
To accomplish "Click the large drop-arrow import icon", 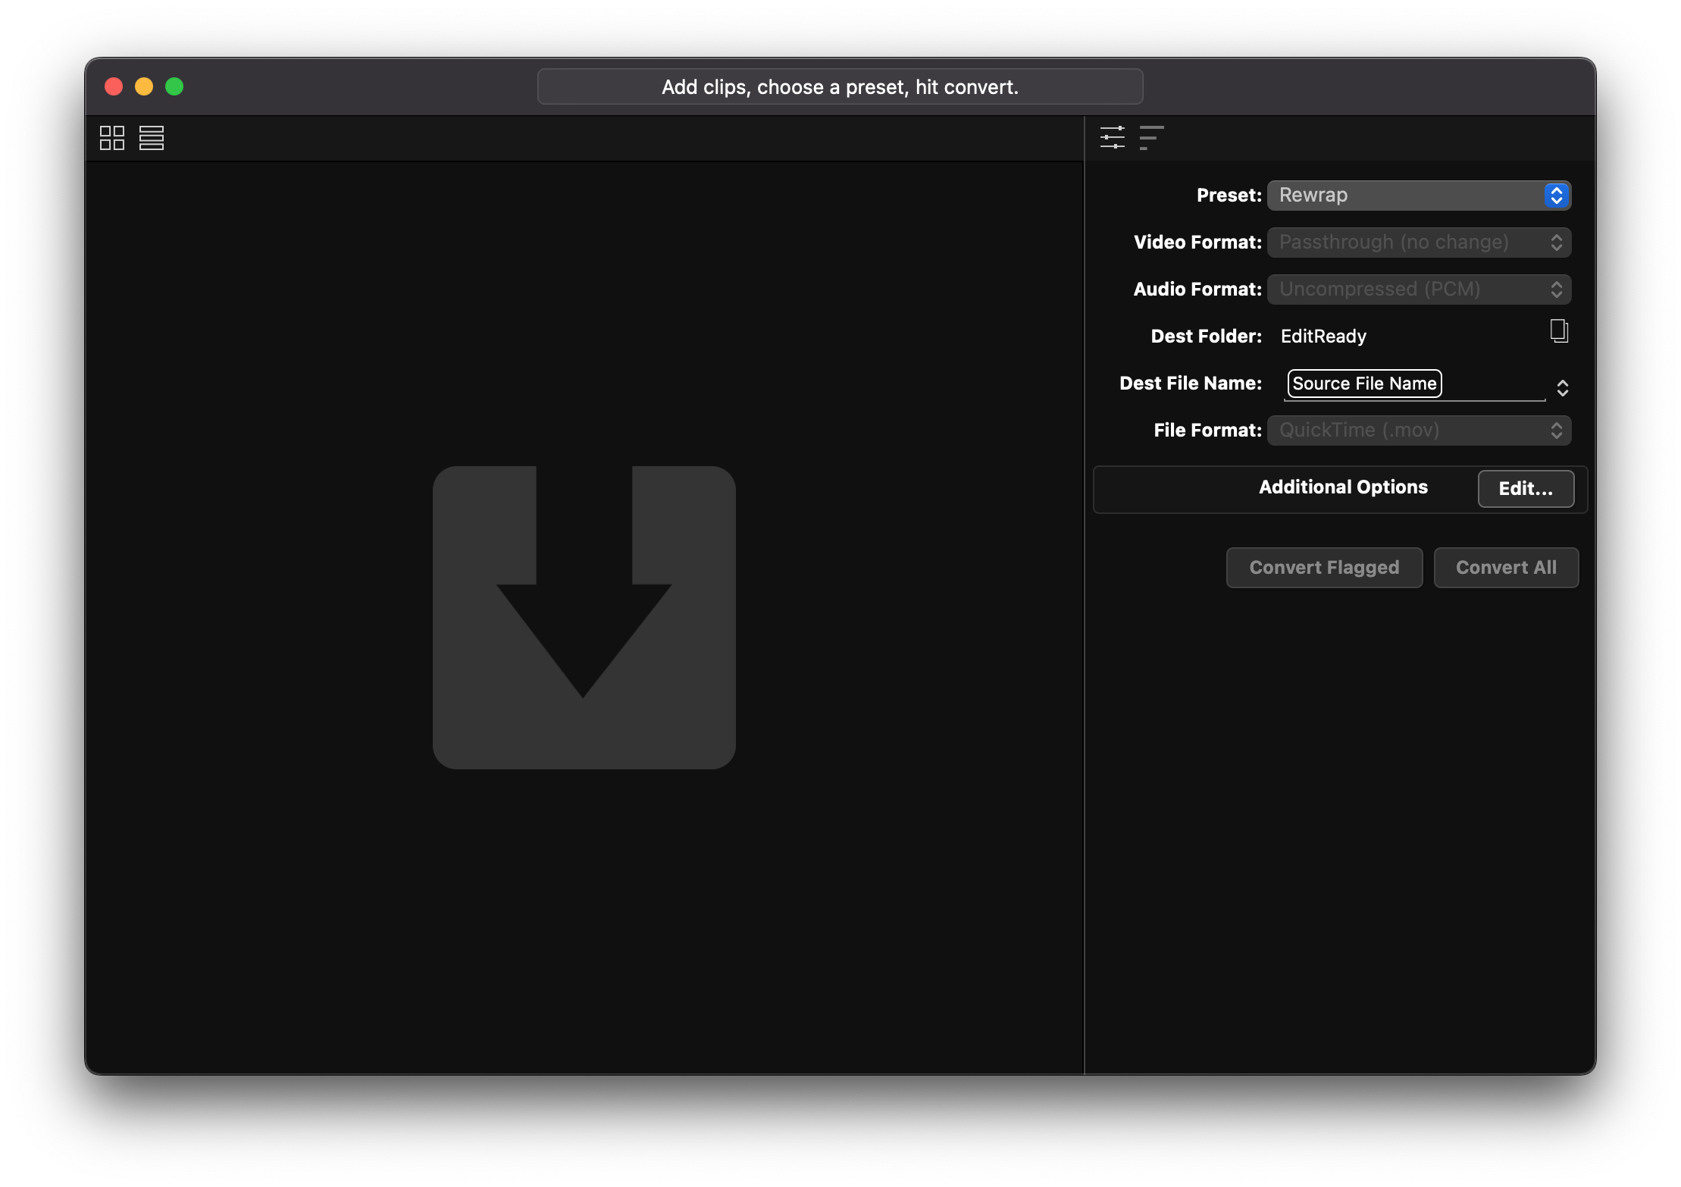I will (x=584, y=617).
